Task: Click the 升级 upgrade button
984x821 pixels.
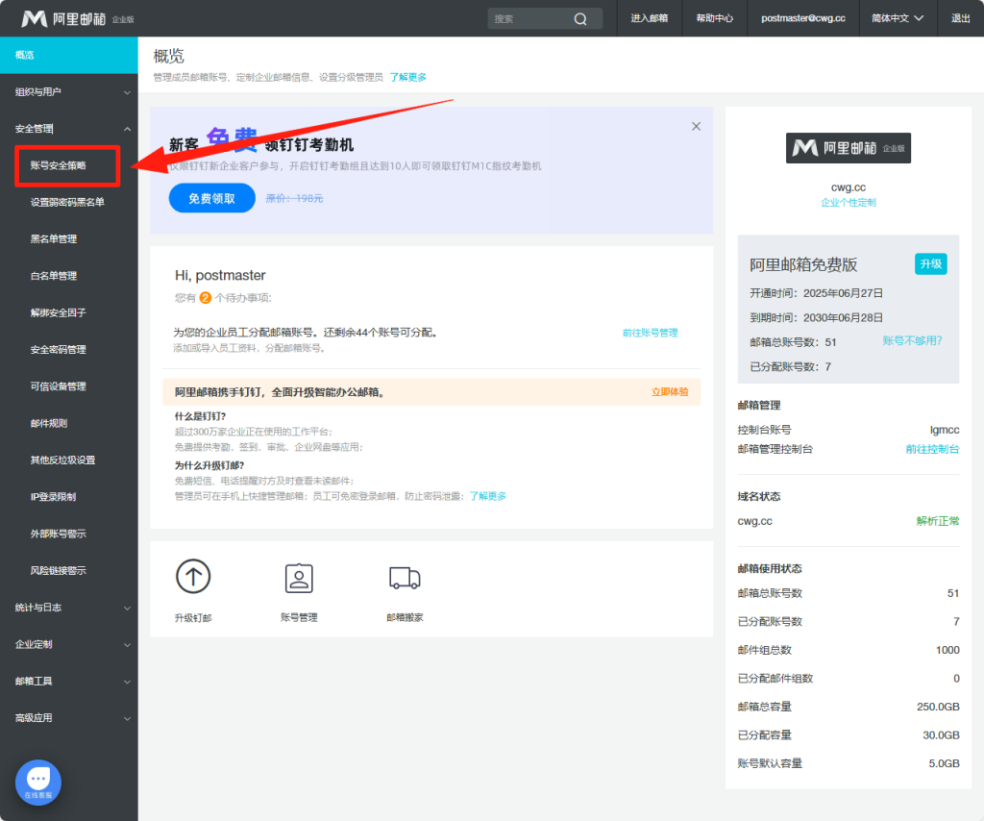Action: pyautogui.click(x=930, y=264)
